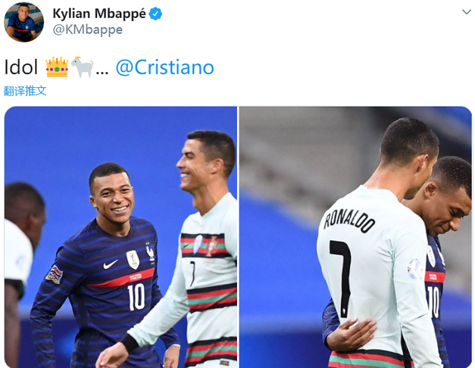Click number 10 on blue jersey, left photo
Screen dimensions: 475x368
[x=136, y=297]
